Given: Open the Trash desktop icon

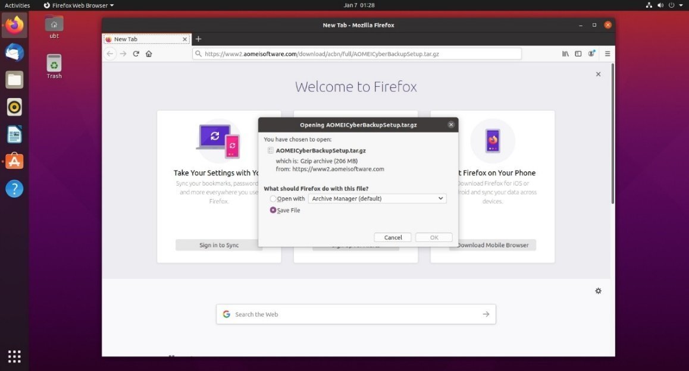Looking at the screenshot, I should pos(54,67).
